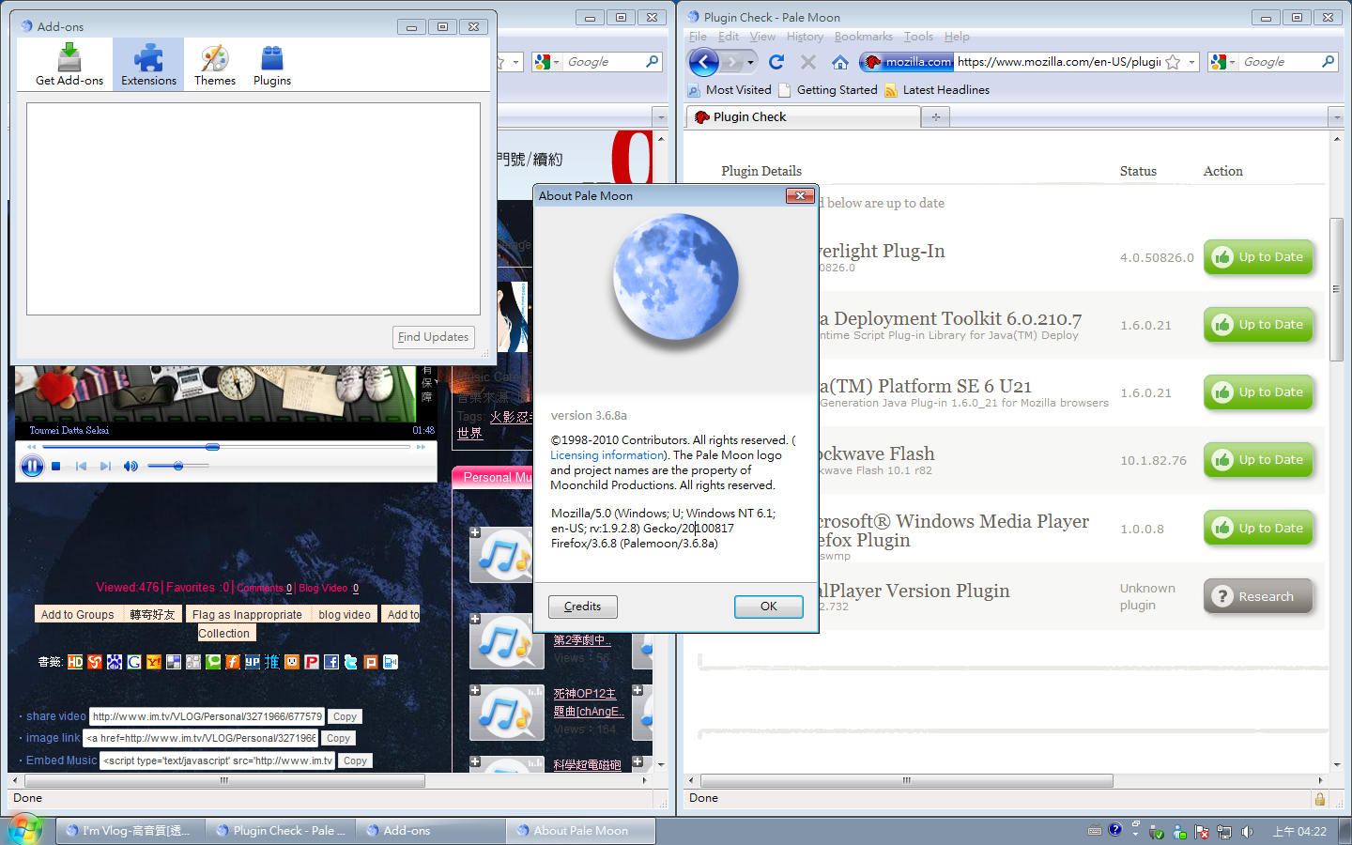1352x845 pixels.
Task: Pause the playing video
Action: click(32, 466)
